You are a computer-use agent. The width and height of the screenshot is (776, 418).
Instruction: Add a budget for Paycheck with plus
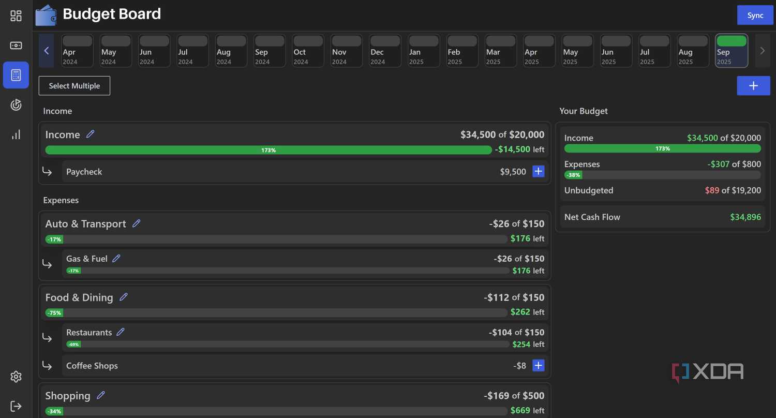pos(539,171)
